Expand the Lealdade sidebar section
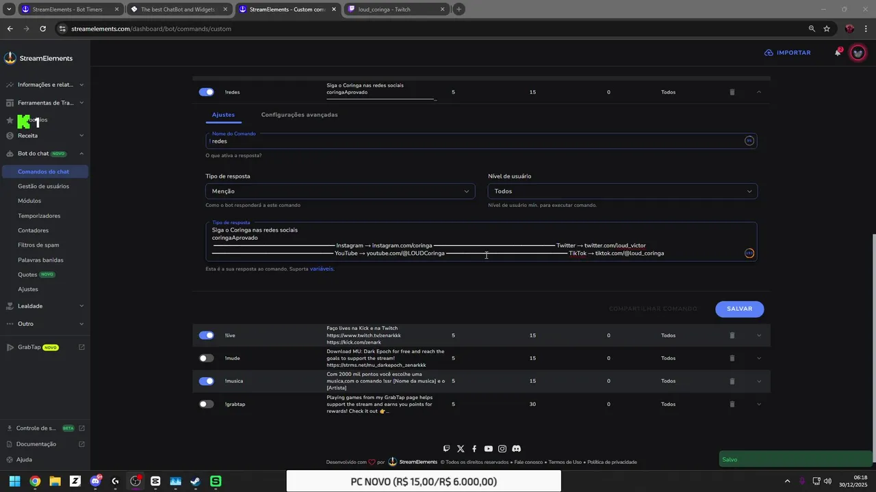 pos(45,305)
